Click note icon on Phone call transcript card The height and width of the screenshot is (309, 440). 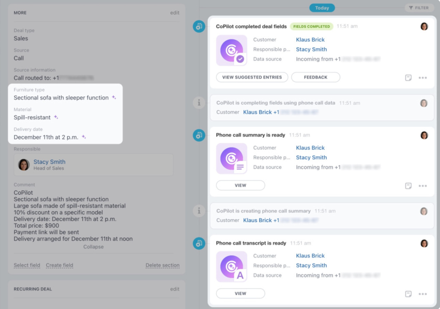click(x=408, y=294)
